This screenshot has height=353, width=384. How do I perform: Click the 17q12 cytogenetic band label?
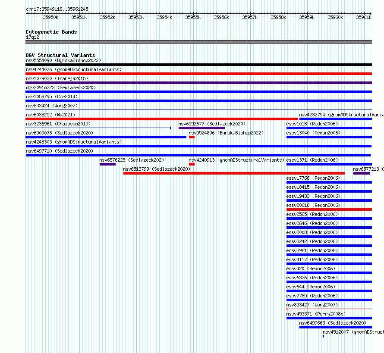point(32,37)
